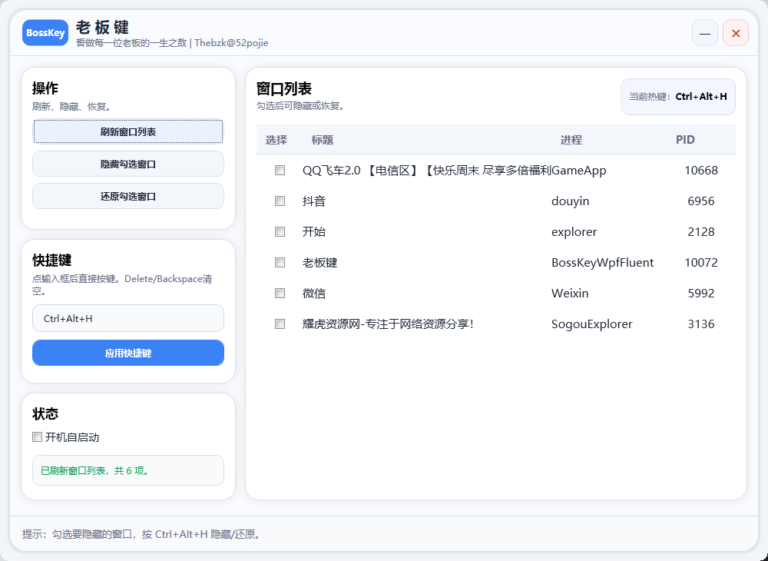Screen dimensions: 768x561
Task: Click the 当前热键 Ctrl+Alt+H badge
Action: point(678,97)
